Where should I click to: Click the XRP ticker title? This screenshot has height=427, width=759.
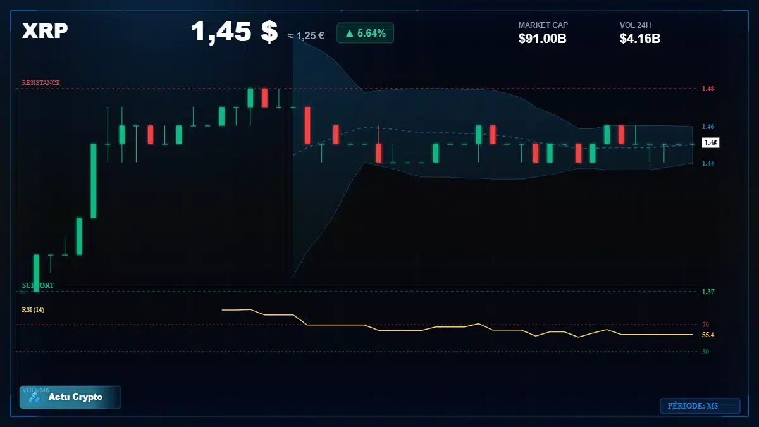click(x=45, y=31)
